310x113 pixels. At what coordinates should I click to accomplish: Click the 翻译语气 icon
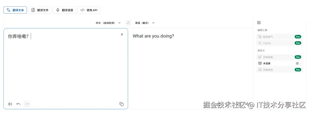pos(260,37)
